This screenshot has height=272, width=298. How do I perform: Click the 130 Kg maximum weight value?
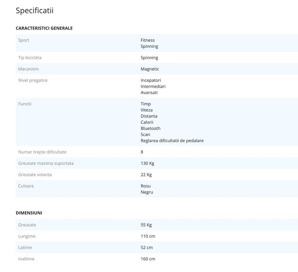pos(147,164)
